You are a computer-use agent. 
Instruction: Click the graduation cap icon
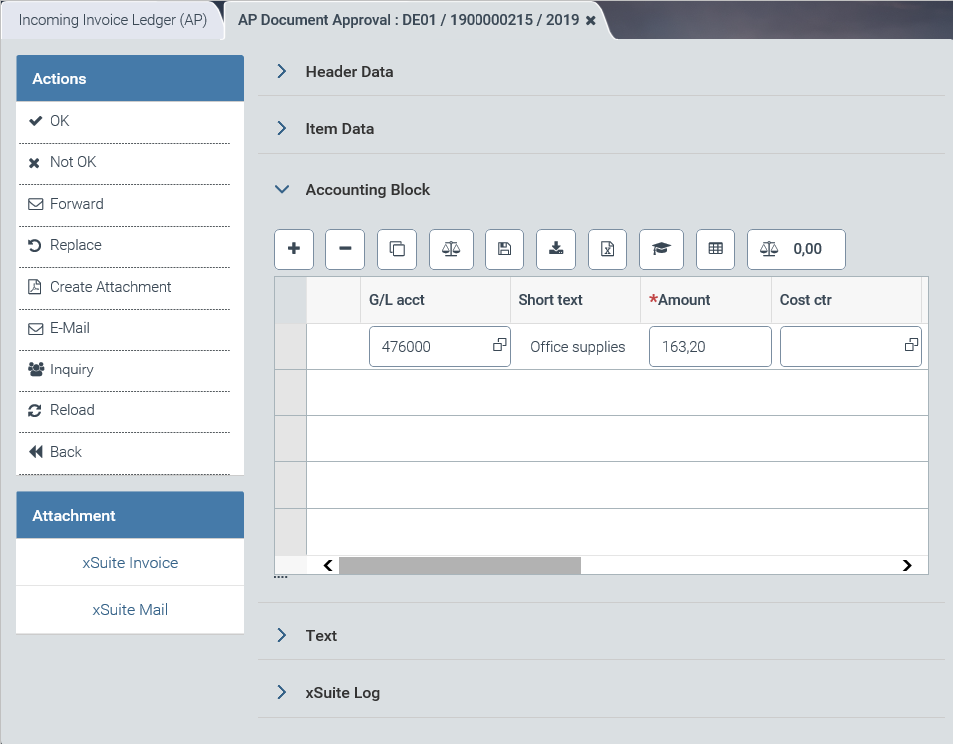coord(661,249)
